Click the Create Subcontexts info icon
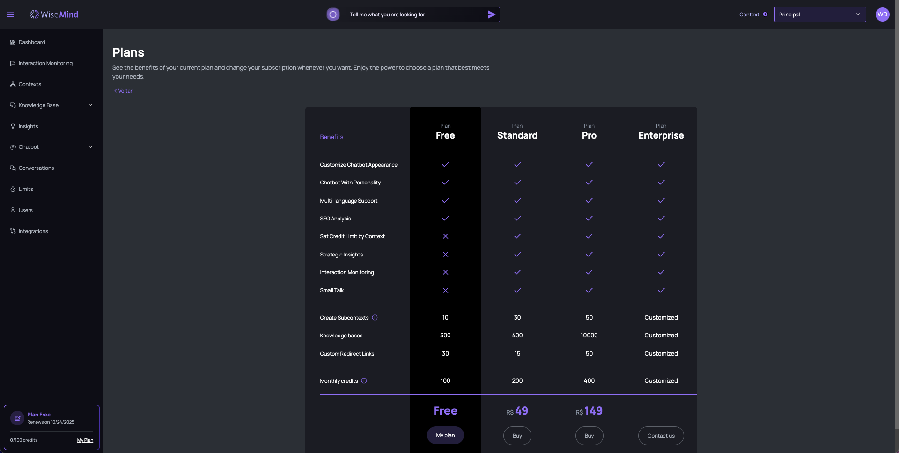 pyautogui.click(x=375, y=318)
